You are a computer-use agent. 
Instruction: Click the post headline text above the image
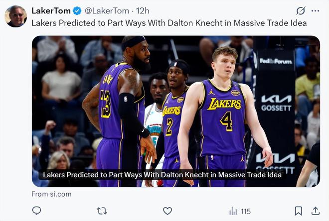169,23
